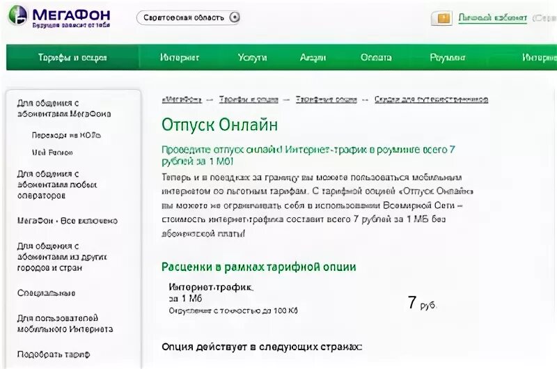Open the Акции menu item

(313, 58)
